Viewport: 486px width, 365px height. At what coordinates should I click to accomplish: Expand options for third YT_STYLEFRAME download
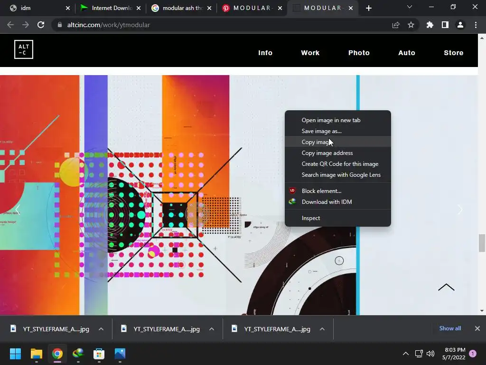point(322,329)
